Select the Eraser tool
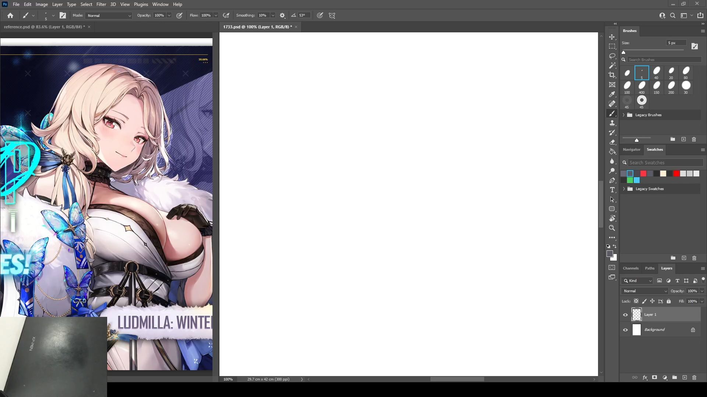This screenshot has width=707, height=397. (612, 142)
